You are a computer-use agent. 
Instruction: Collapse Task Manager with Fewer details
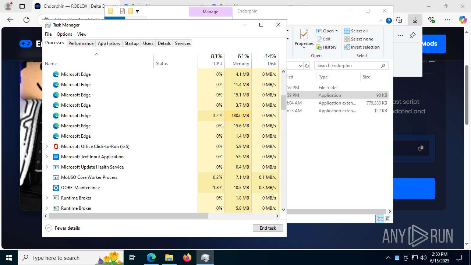[63, 228]
